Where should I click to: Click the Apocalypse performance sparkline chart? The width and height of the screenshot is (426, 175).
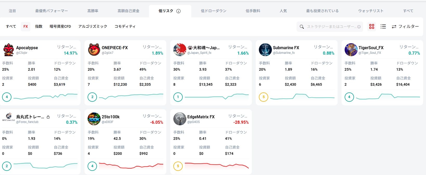click(x=45, y=97)
